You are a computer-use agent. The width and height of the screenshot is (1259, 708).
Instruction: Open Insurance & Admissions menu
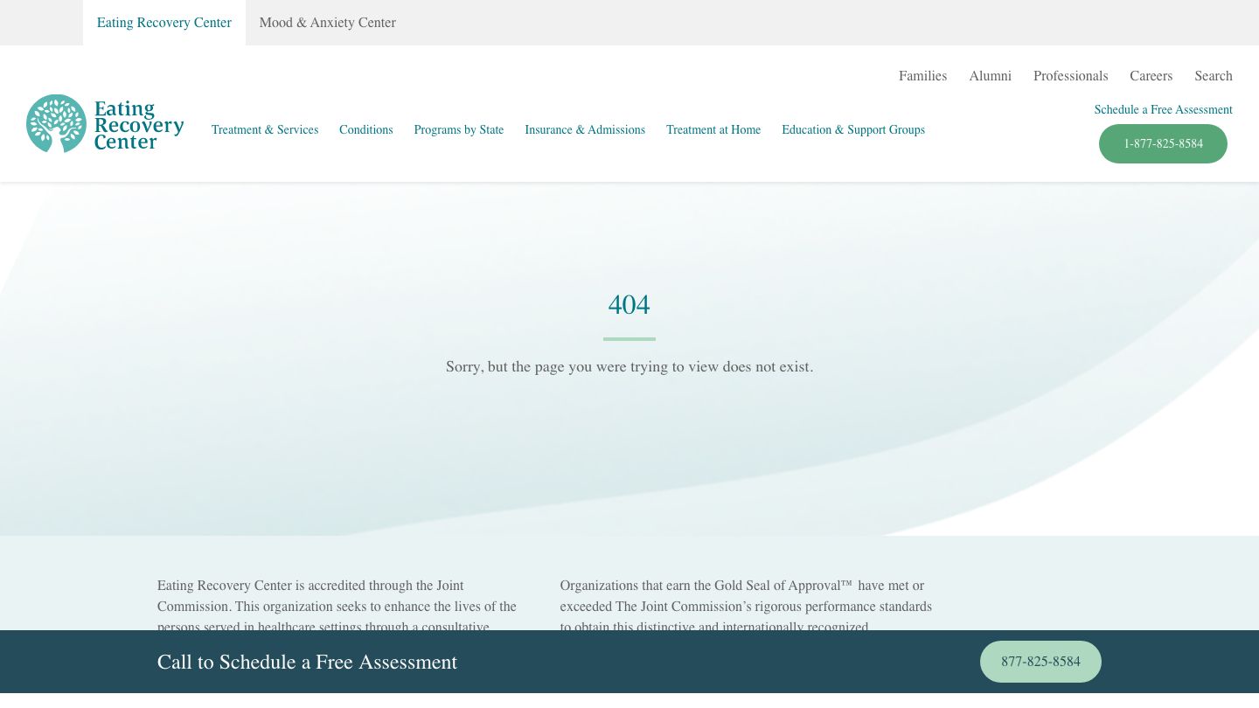coord(585,130)
